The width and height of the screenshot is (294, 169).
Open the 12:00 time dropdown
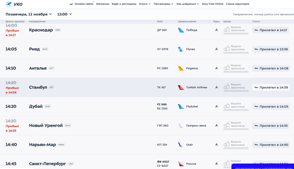click(64, 14)
